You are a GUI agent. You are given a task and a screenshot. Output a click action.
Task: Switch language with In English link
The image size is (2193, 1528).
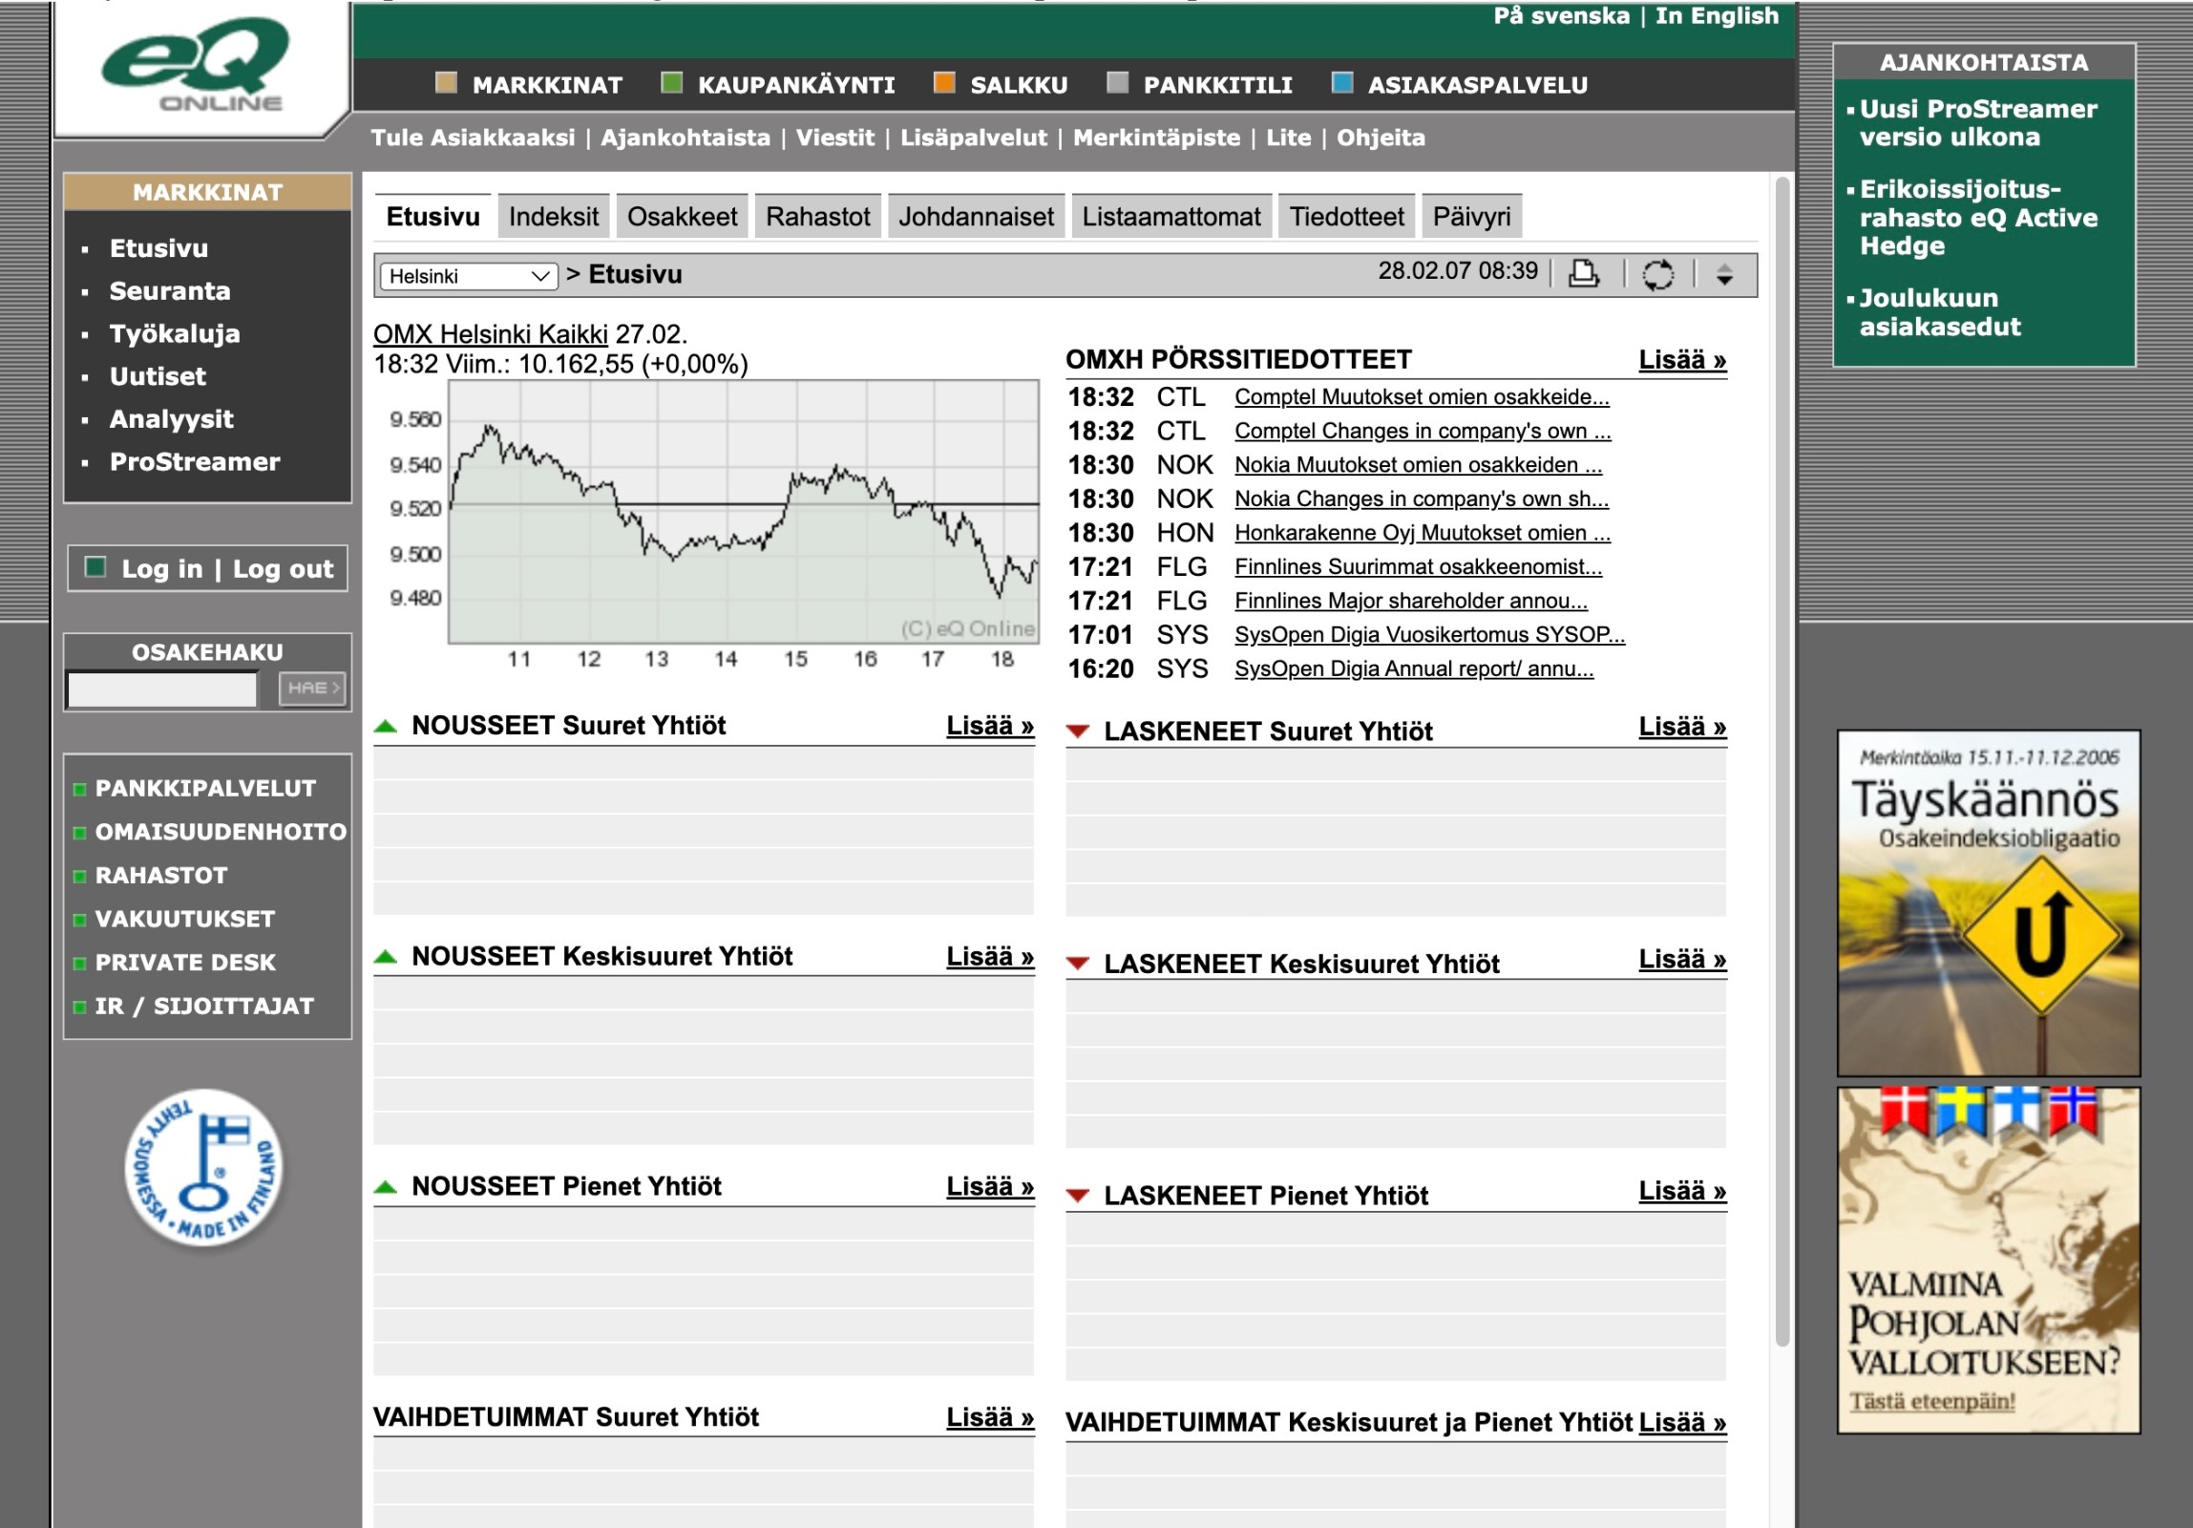point(1717,15)
